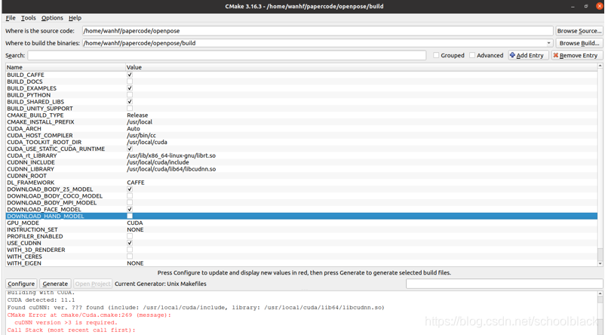This screenshot has width=605, height=335.
Task: Click the CMake Error line in the log
Action: [x=89, y=315]
